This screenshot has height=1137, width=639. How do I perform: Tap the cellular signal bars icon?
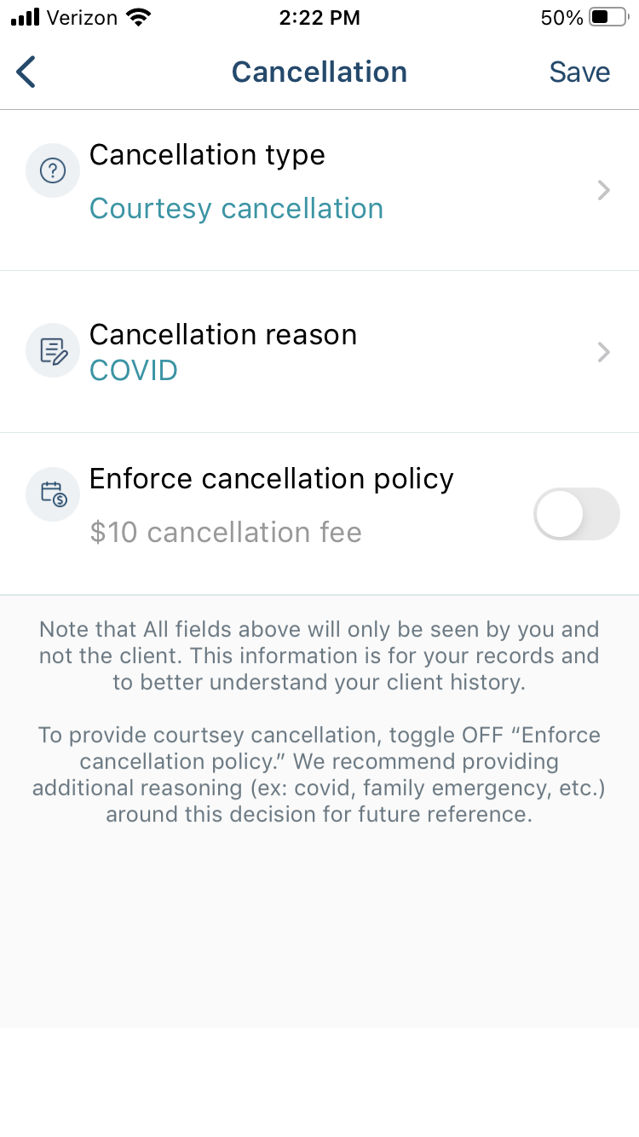(26, 17)
